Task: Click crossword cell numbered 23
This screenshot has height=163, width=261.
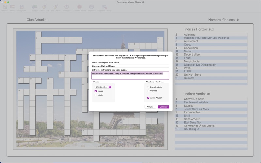Action: click(84, 132)
